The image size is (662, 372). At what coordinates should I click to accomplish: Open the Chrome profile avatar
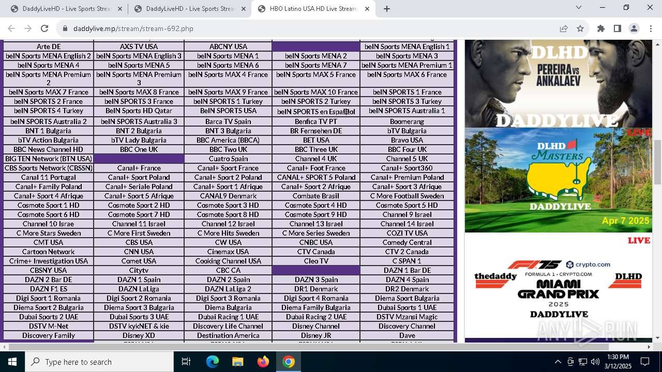point(634,28)
